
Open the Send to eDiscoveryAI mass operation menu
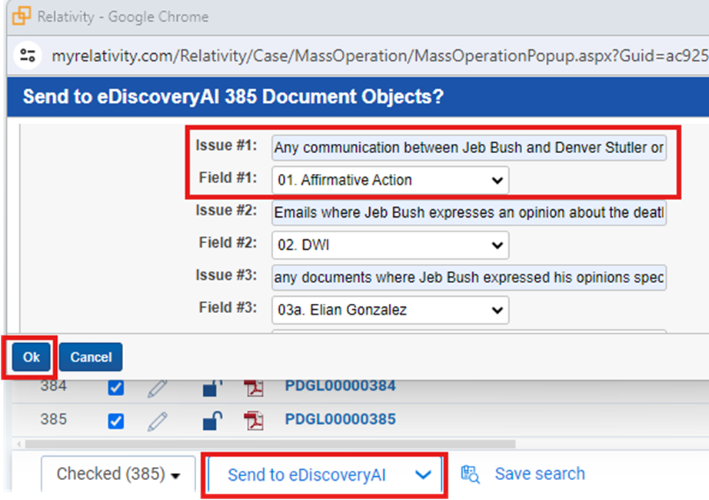[x=325, y=475]
